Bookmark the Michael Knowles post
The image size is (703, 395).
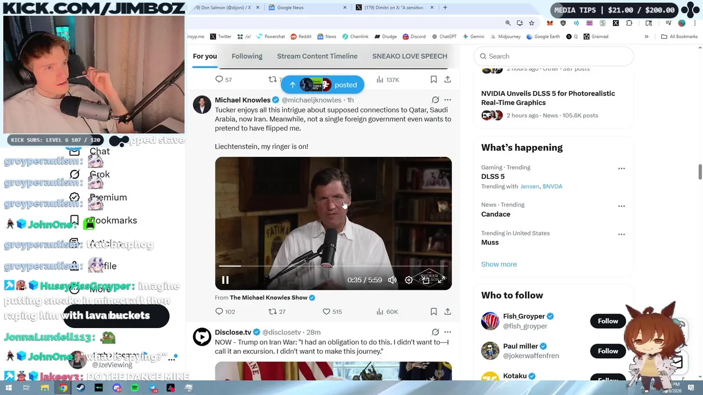tap(433, 312)
